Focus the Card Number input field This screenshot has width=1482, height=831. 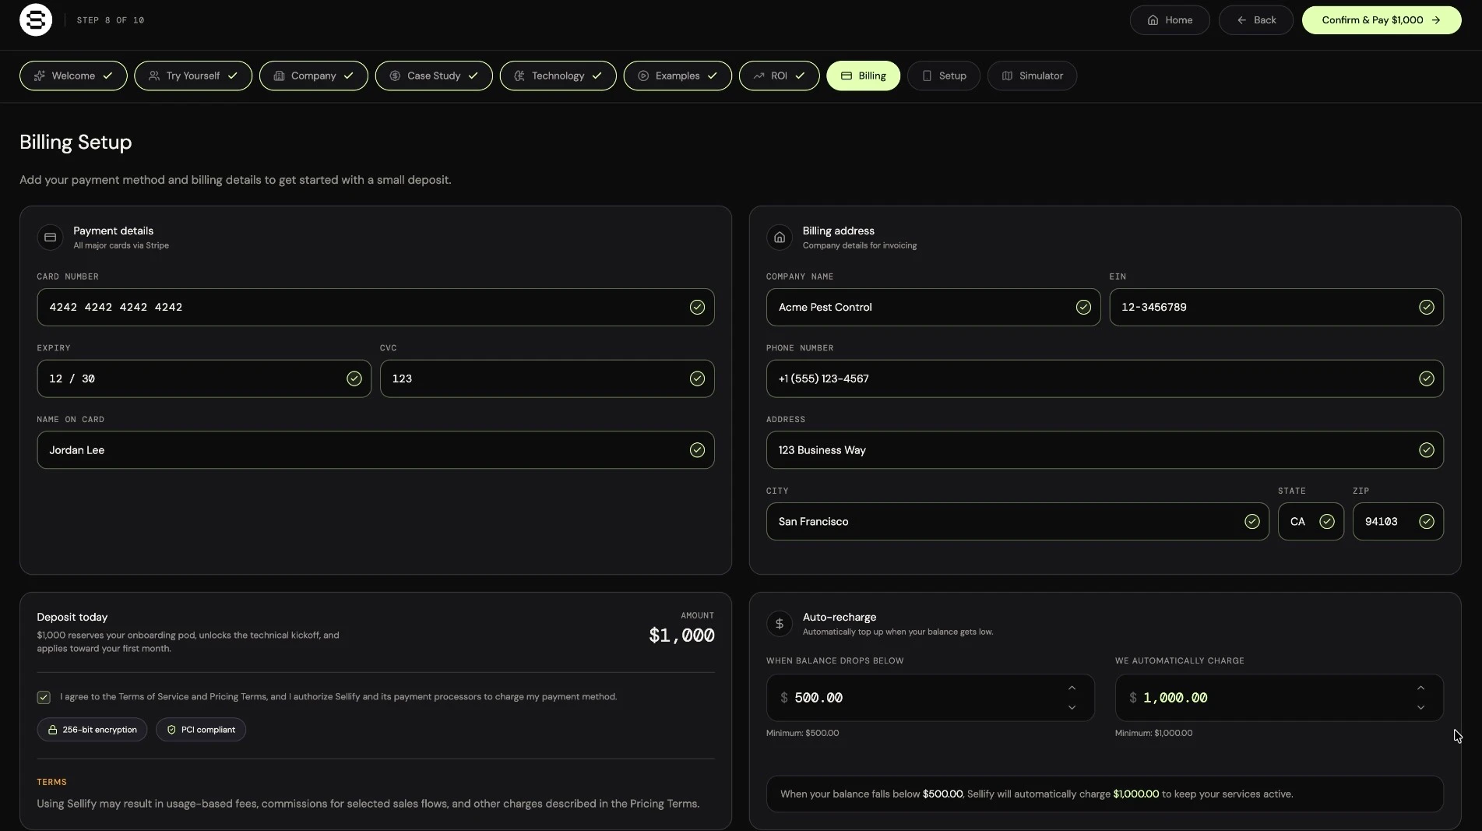pos(375,308)
